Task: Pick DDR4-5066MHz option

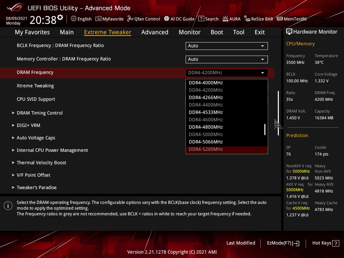Action: point(227,142)
